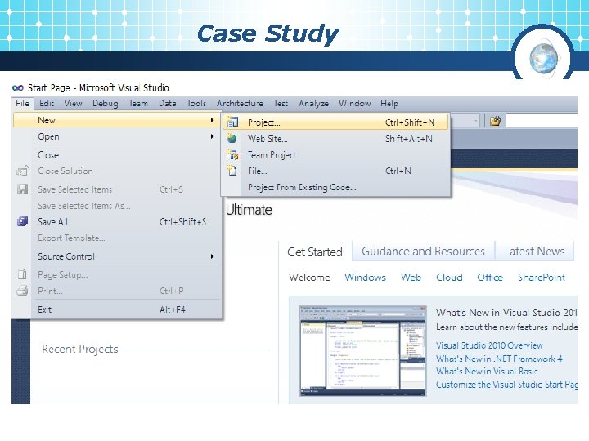Screen dimensions: 589x441
Task: Select Close Solution menu entry
Action: (x=117, y=171)
